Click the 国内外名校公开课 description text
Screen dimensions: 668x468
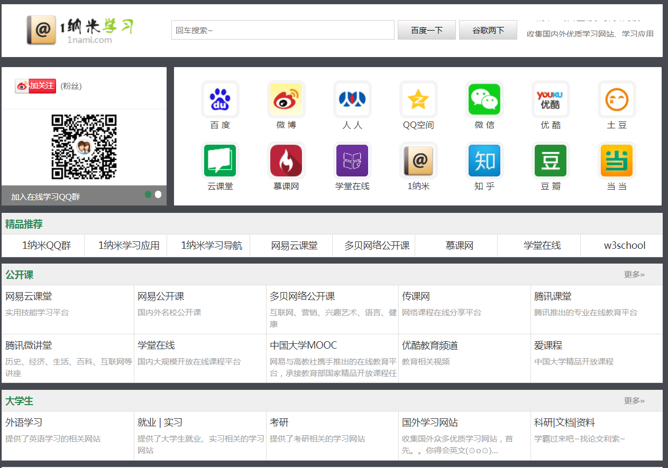[169, 312]
